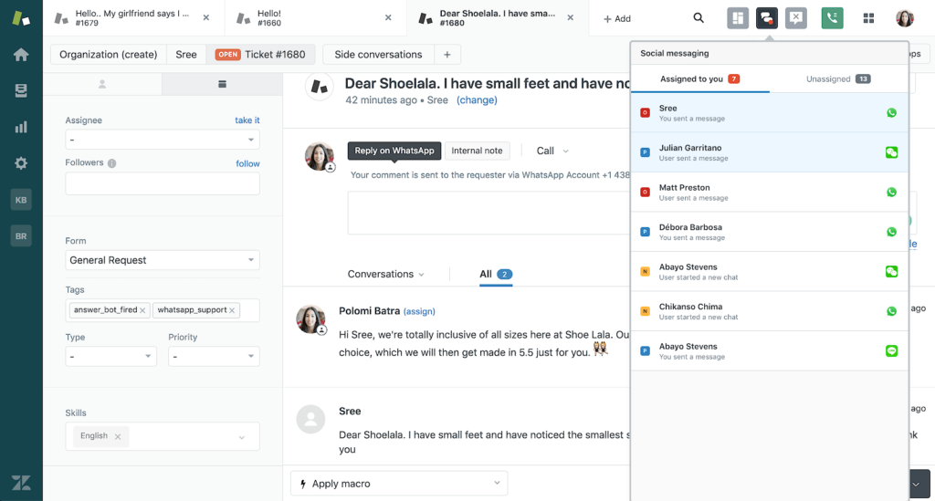This screenshot has width=935, height=501.
Task: Click the search magnifier icon
Action: coord(699,18)
